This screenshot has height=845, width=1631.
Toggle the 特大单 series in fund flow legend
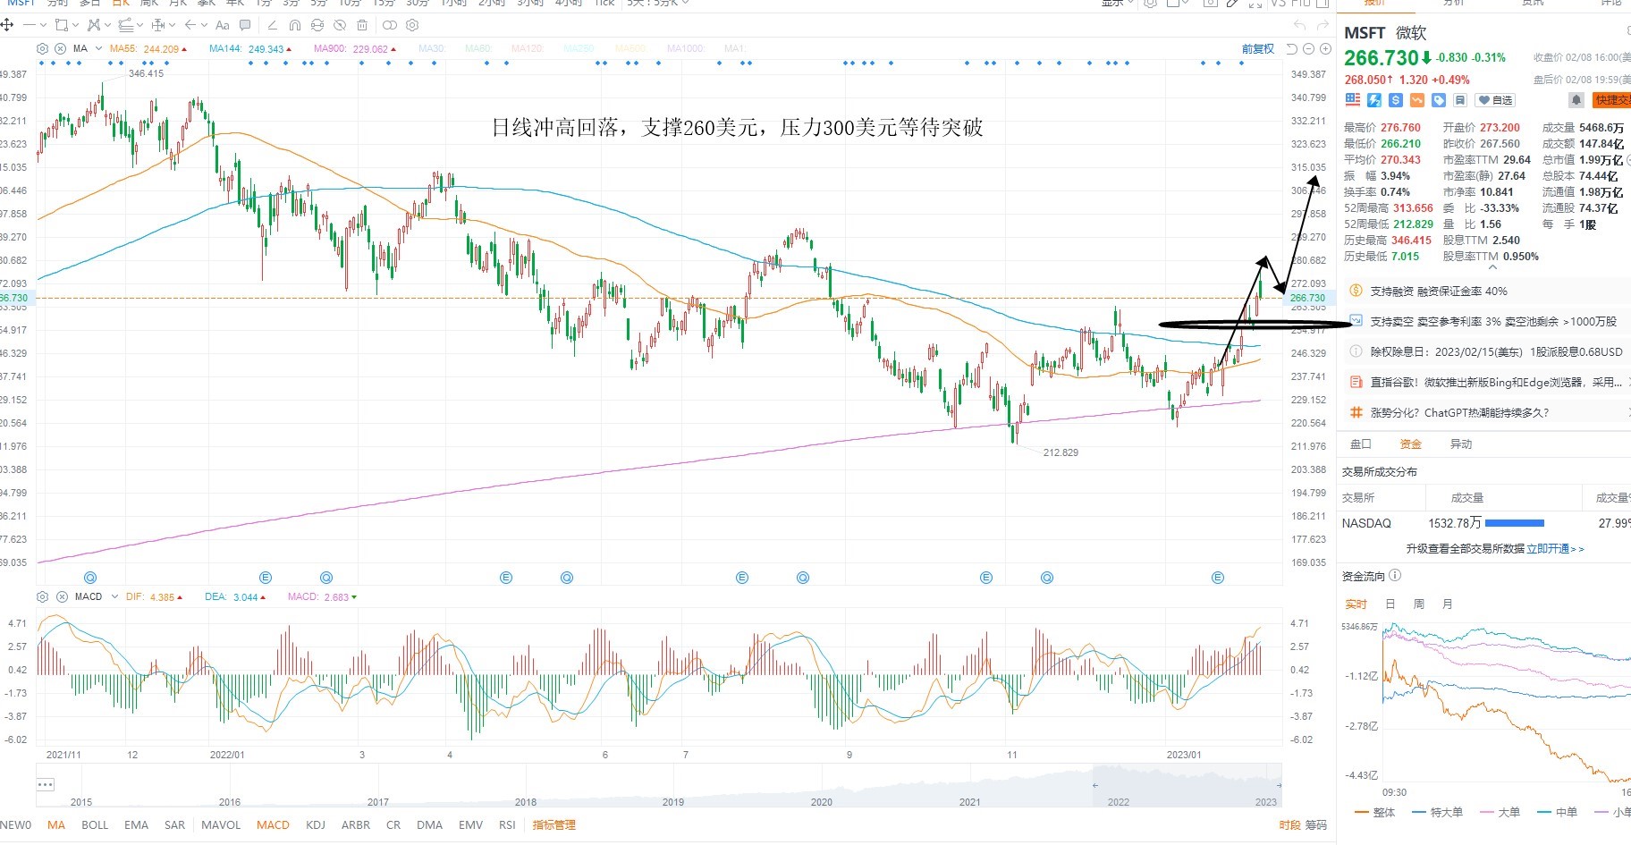(x=1438, y=813)
